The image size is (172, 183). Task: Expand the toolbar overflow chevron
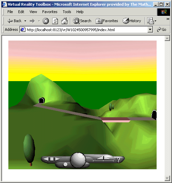168,19
